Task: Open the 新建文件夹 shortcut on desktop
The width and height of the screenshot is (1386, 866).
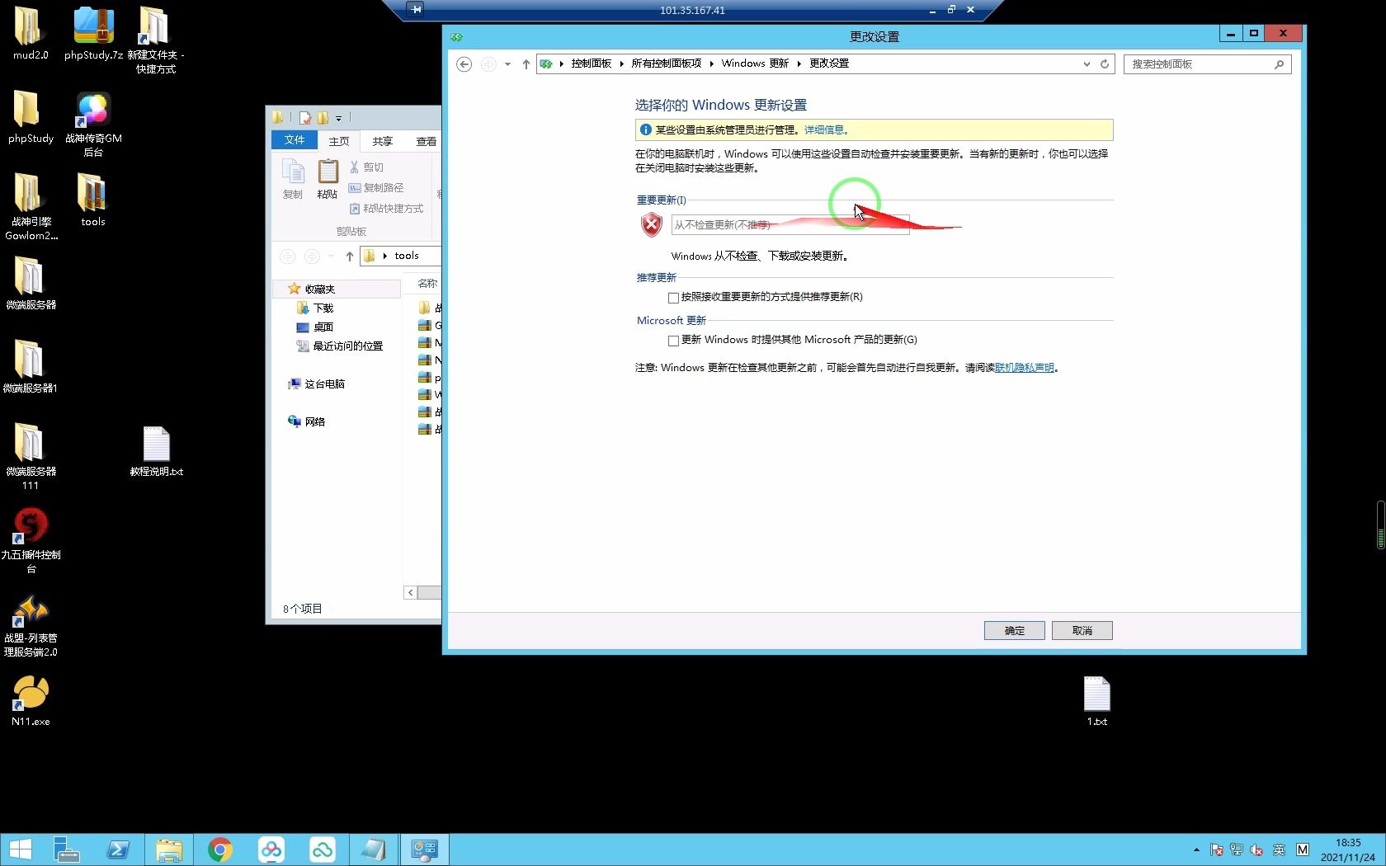Action: [x=156, y=40]
